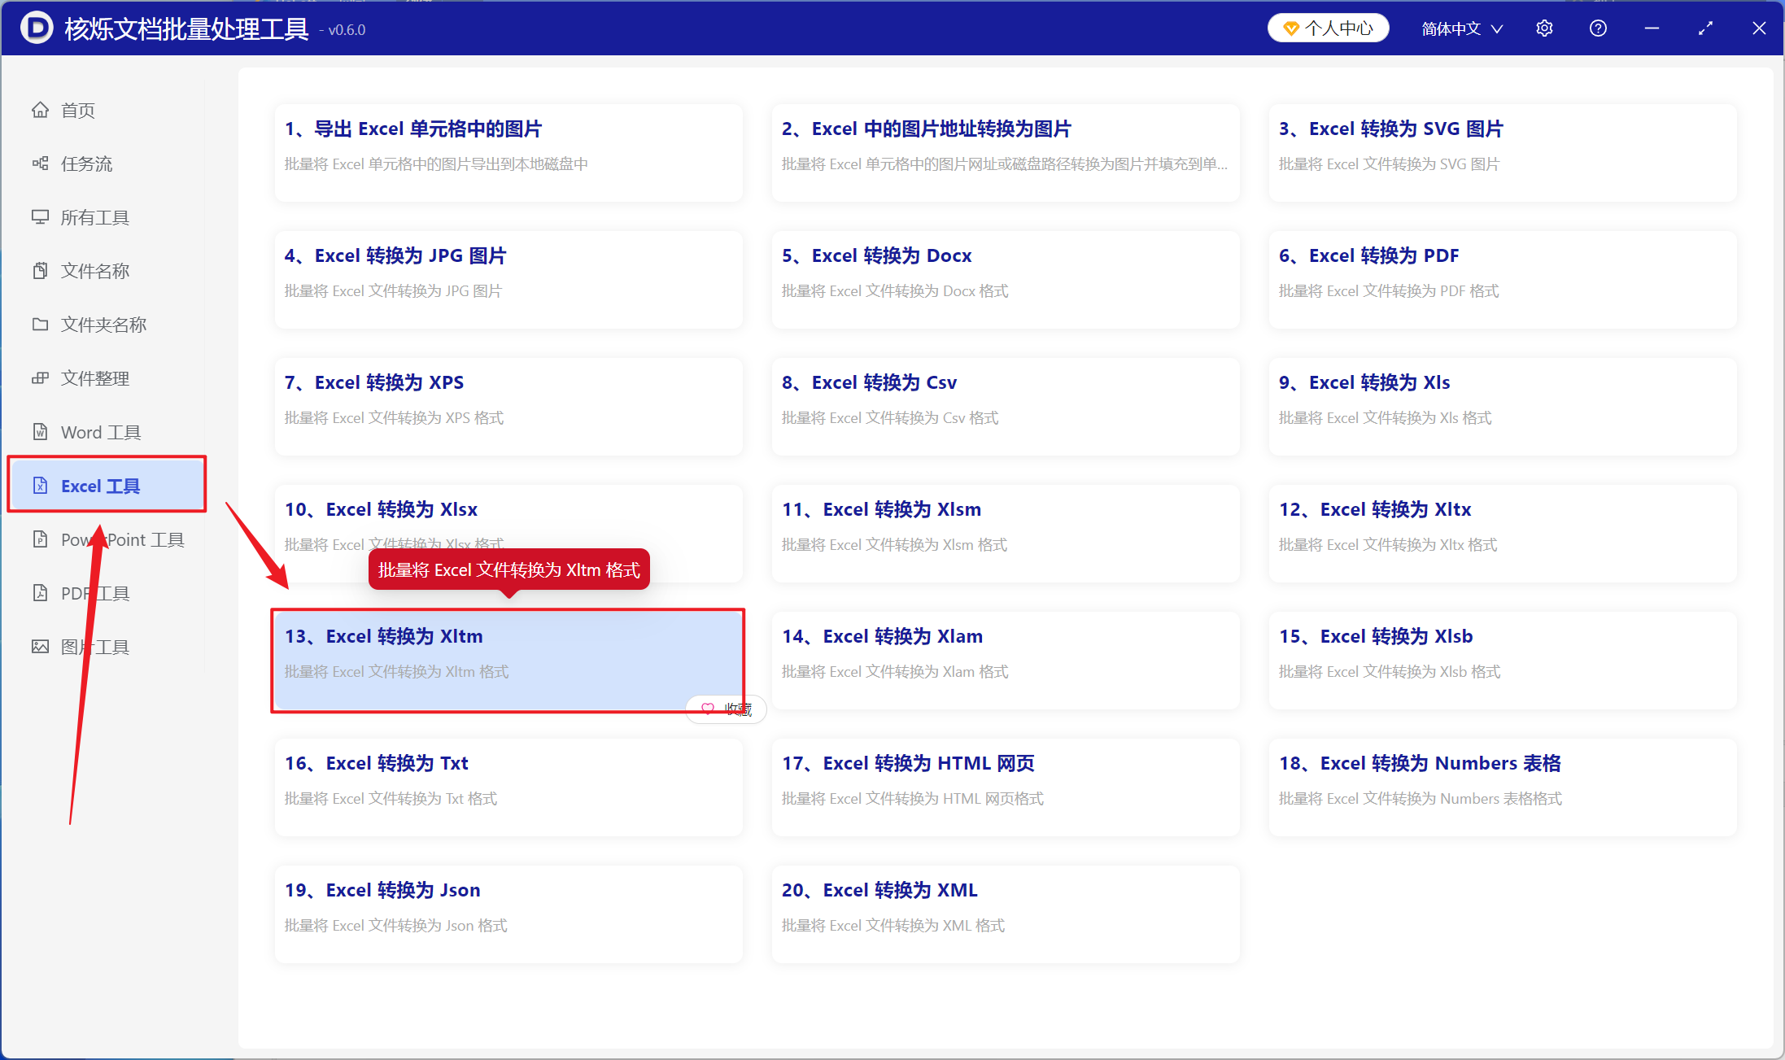Click the app logo in title bar
Viewport: 1785px width, 1060px height.
(37, 28)
